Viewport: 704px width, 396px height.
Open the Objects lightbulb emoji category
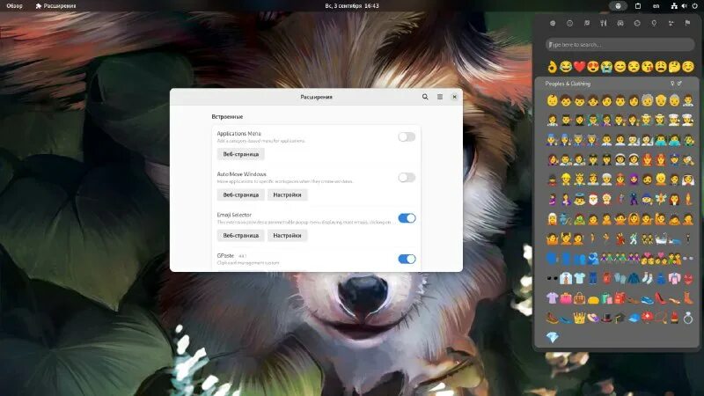click(654, 23)
